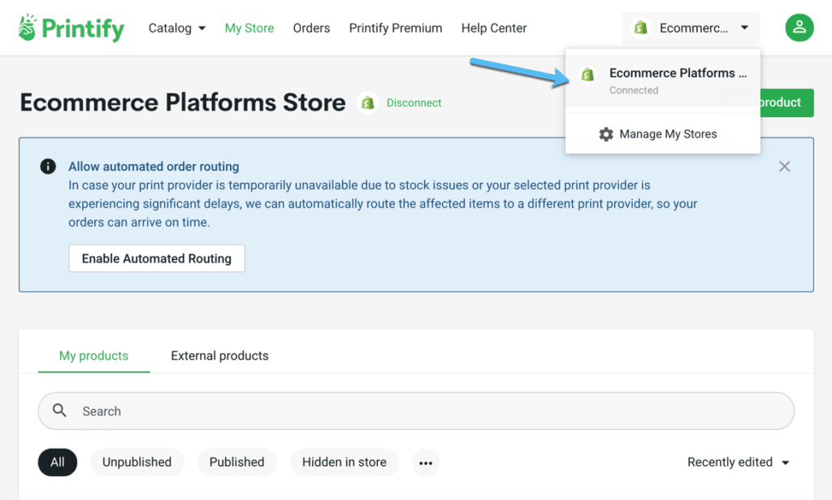Expand the Catalog dropdown arrow
This screenshot has height=500, width=832.
point(202,28)
